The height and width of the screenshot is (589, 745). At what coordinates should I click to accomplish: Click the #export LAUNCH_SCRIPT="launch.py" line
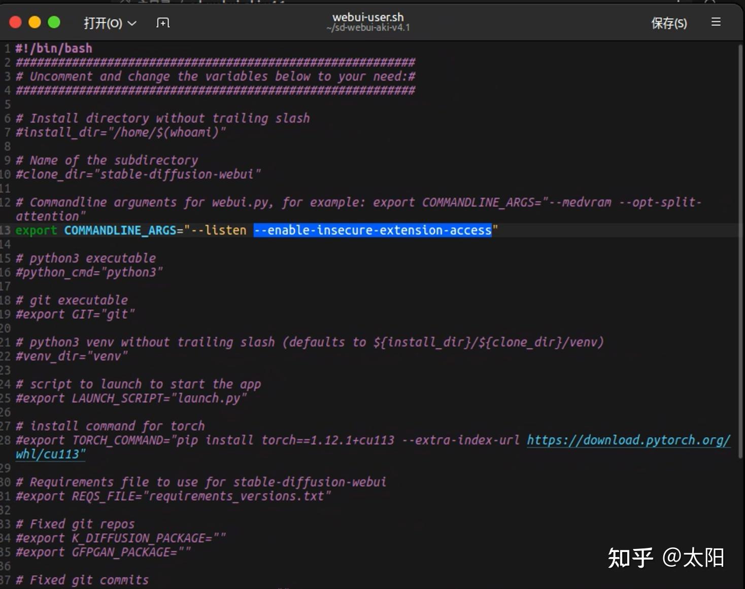[x=131, y=398]
